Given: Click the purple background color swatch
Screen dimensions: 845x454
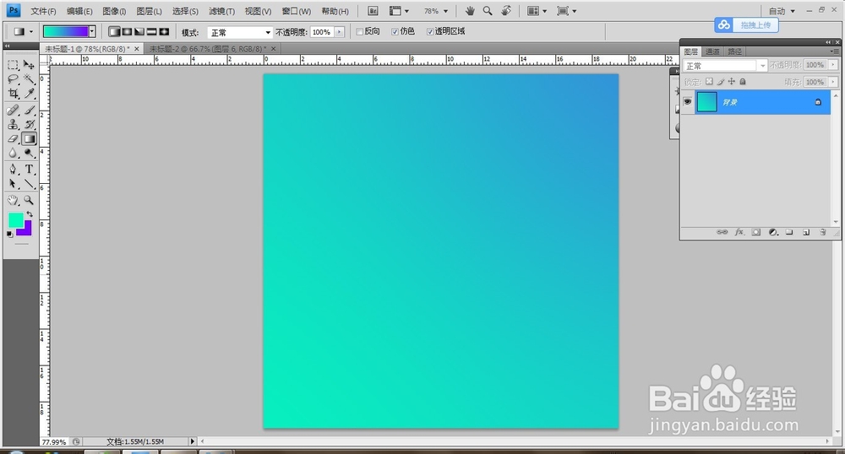Looking at the screenshot, I should point(26,230).
